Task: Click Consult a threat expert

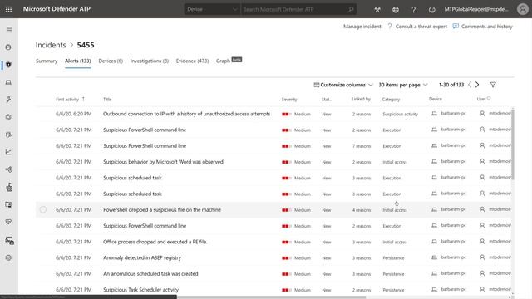Action: click(x=417, y=27)
